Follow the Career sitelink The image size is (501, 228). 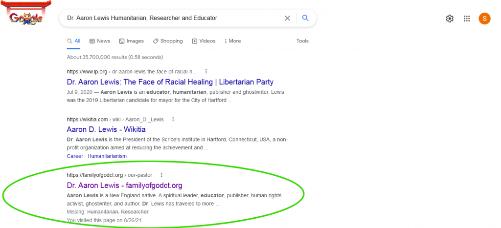pyautogui.click(x=75, y=156)
